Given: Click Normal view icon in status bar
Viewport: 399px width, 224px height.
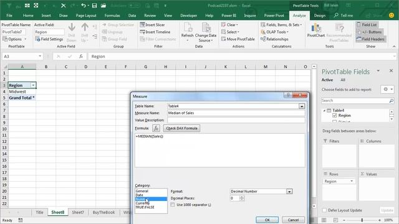Looking at the screenshot, I should coord(324,220).
